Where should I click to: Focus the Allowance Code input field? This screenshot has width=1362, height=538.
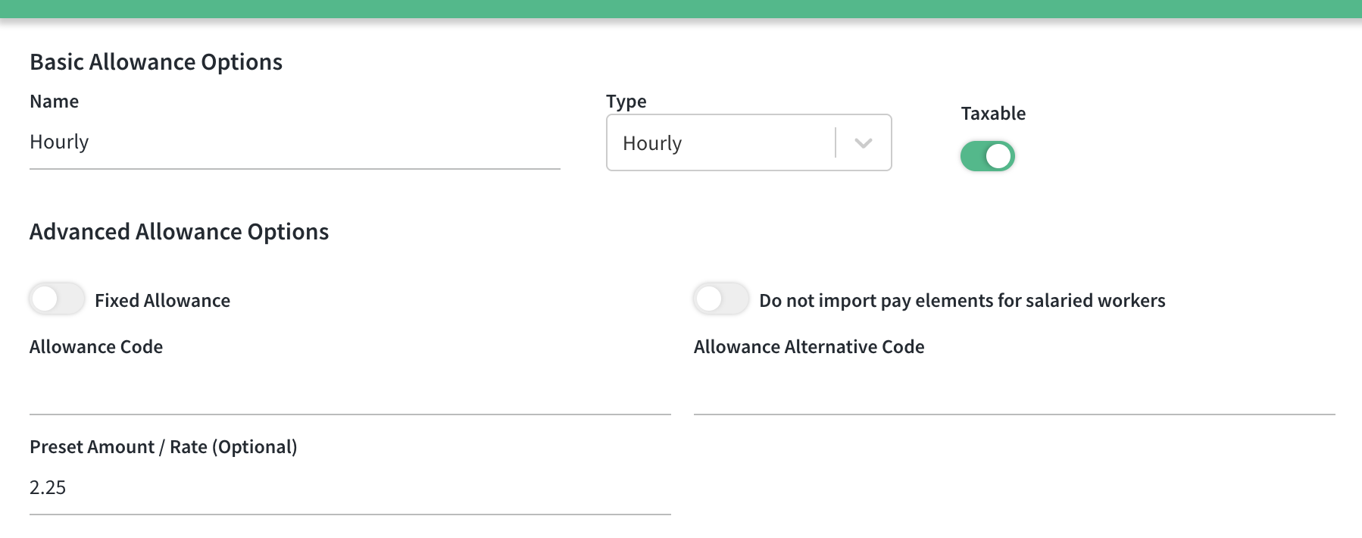tap(349, 391)
